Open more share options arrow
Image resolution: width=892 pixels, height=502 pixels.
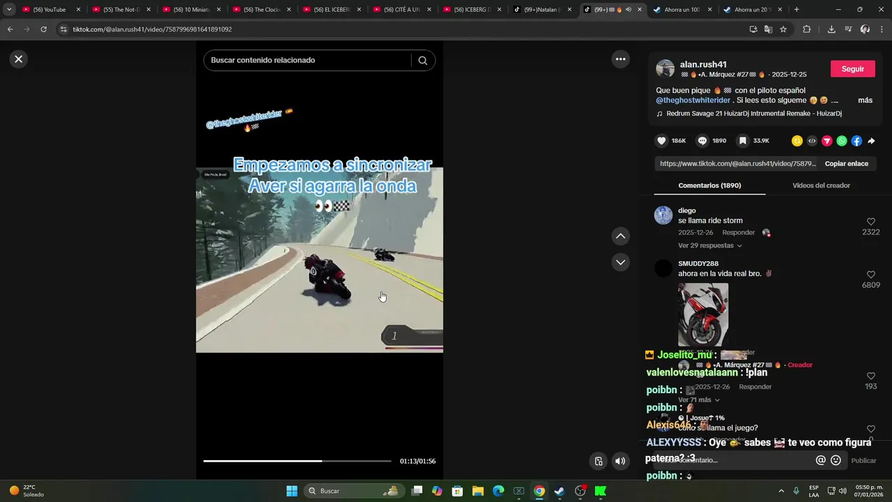point(871,141)
